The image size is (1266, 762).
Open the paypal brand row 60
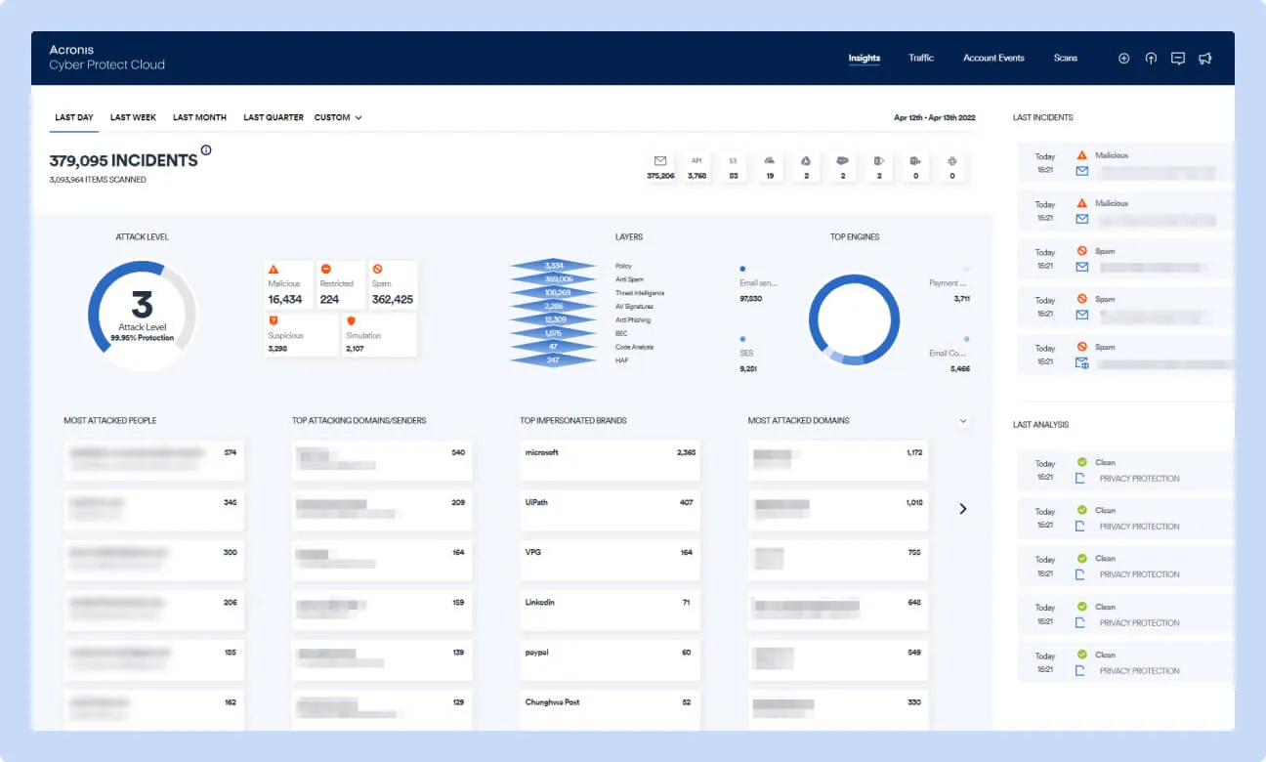point(610,659)
